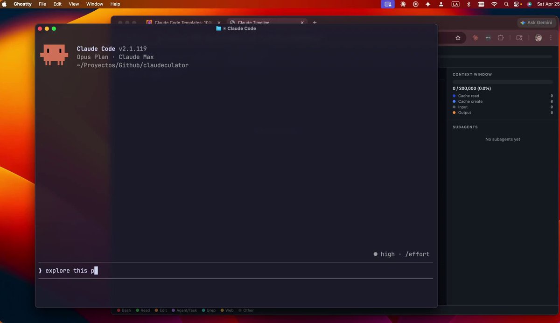The image size is (560, 323).
Task: Open the Chrome extensions puzzle icon
Action: click(x=501, y=38)
